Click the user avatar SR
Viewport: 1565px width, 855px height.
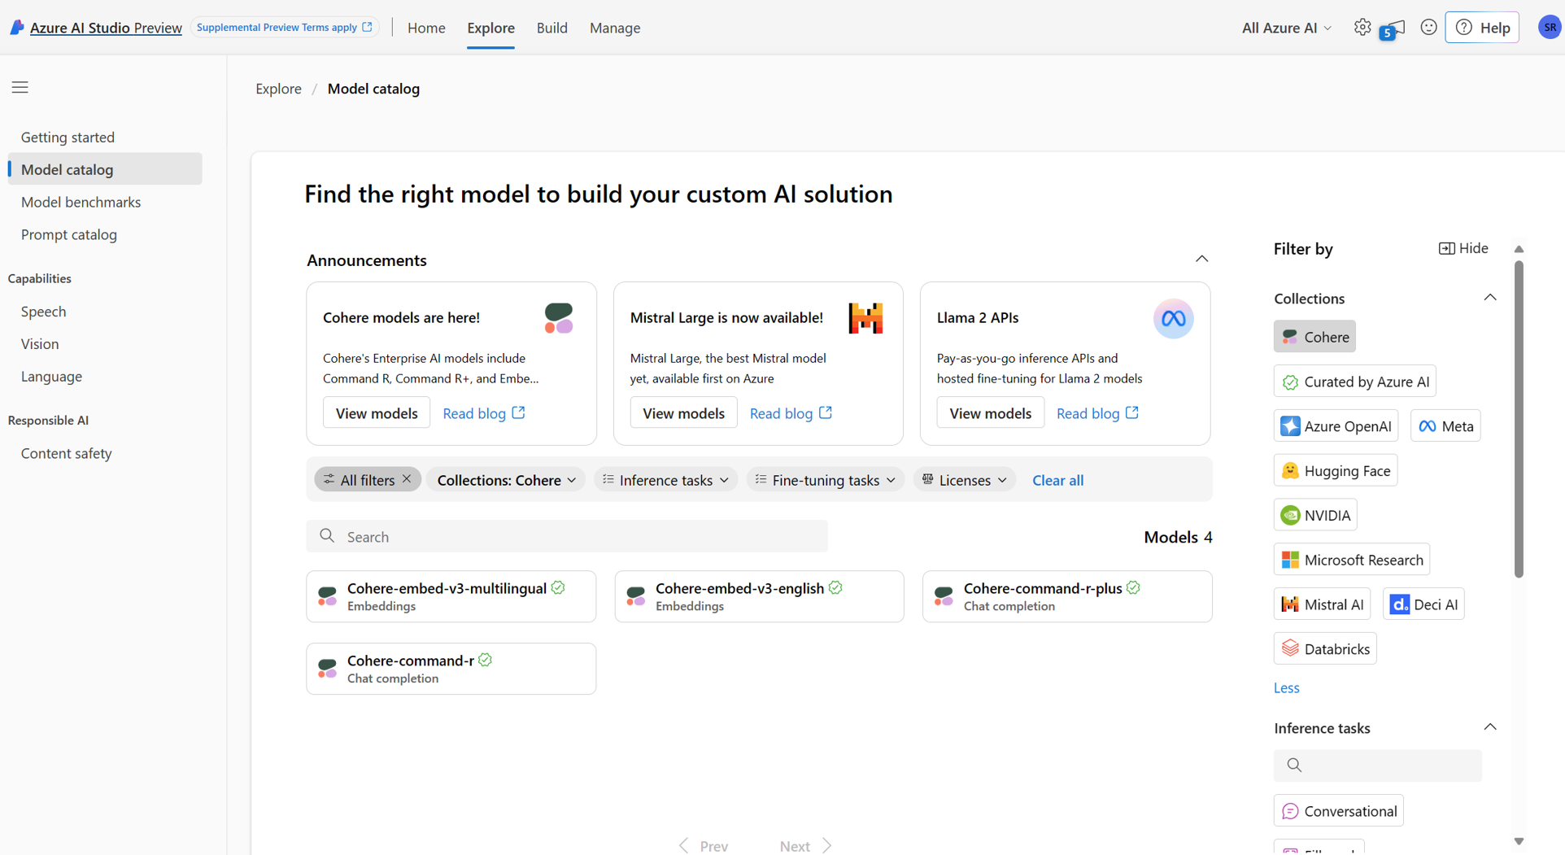[1550, 27]
